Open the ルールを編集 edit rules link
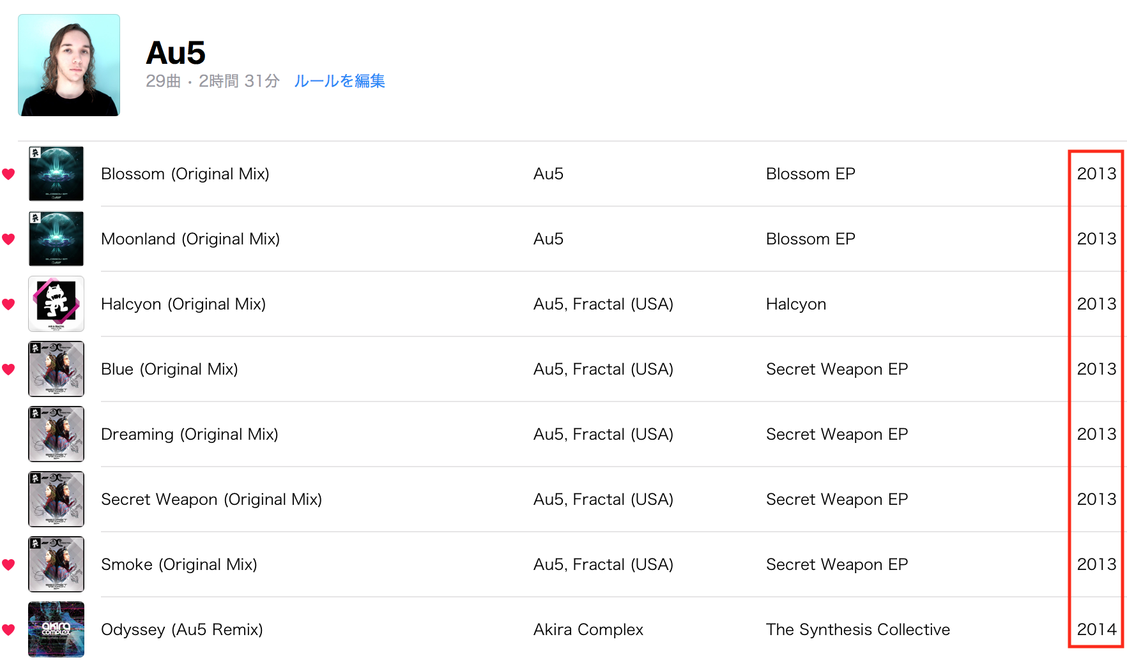This screenshot has height=660, width=1127. [339, 81]
